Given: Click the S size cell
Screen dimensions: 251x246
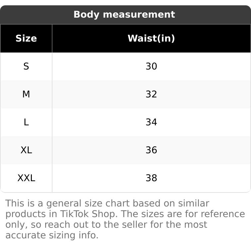Looking at the screenshot, I should (x=26, y=66).
